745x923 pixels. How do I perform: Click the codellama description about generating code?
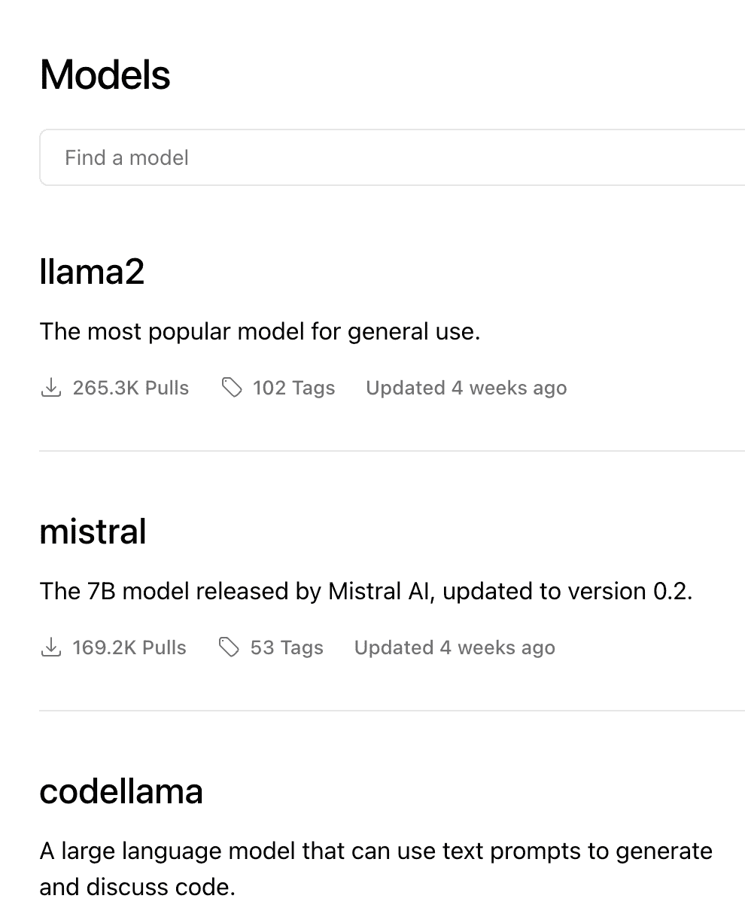coord(376,869)
